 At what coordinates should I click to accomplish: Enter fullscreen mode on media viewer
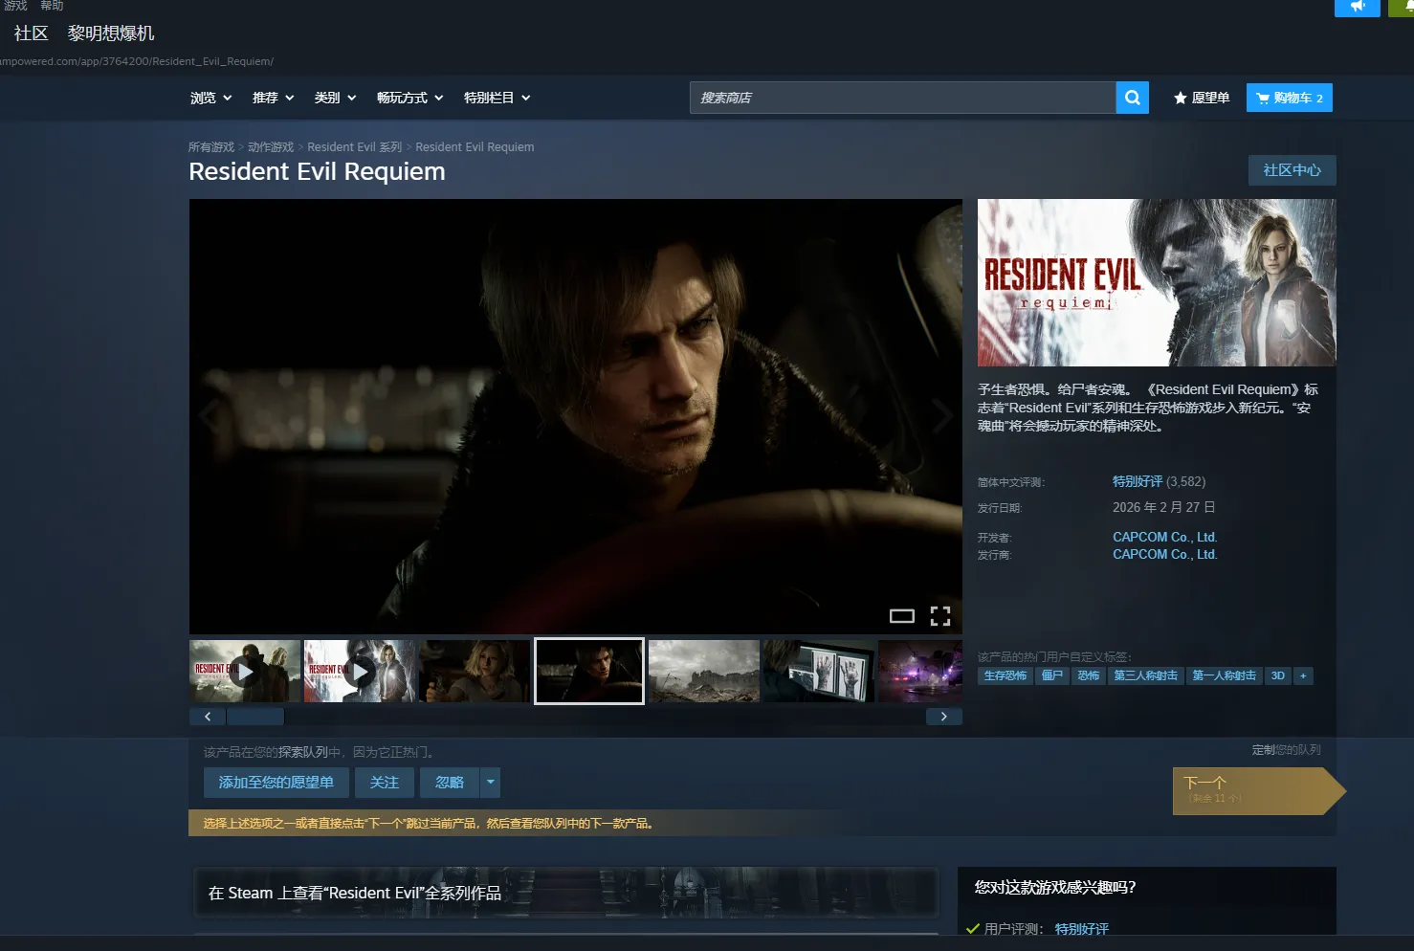[940, 616]
